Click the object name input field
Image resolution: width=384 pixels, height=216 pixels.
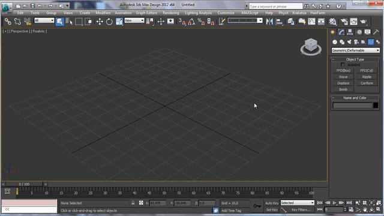click(x=352, y=106)
